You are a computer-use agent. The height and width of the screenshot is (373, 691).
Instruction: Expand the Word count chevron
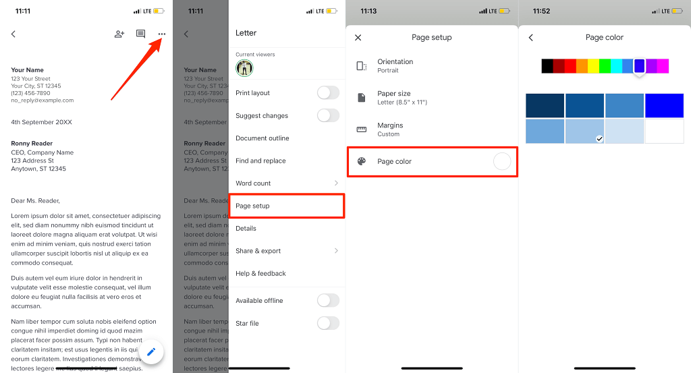point(336,183)
